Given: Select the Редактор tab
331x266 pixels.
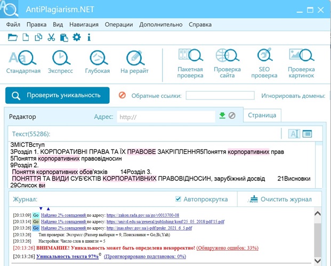Looking at the screenshot, I should (22, 117).
